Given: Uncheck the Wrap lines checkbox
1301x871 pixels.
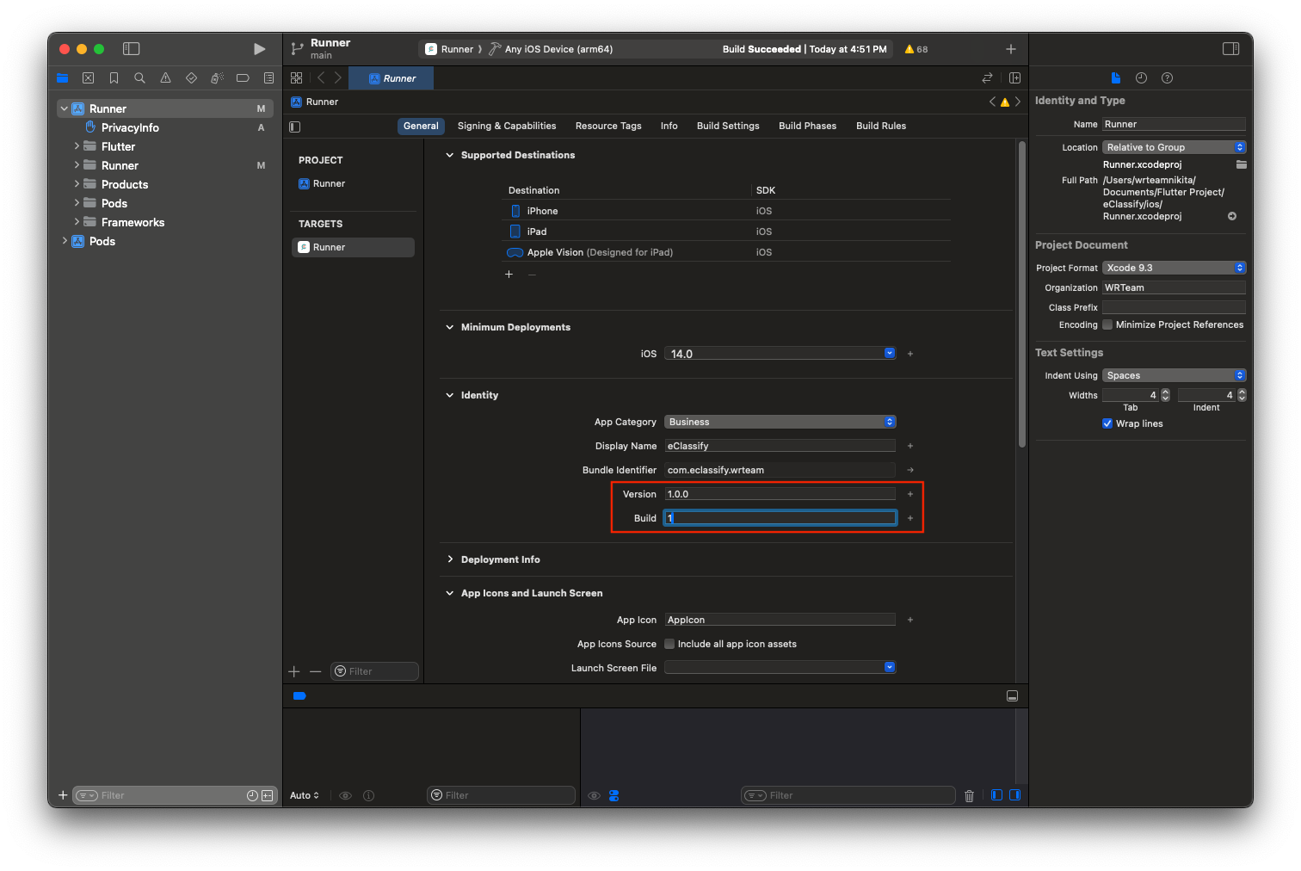Looking at the screenshot, I should pos(1107,423).
